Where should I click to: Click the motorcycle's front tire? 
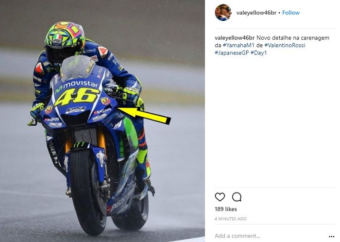tap(88, 192)
